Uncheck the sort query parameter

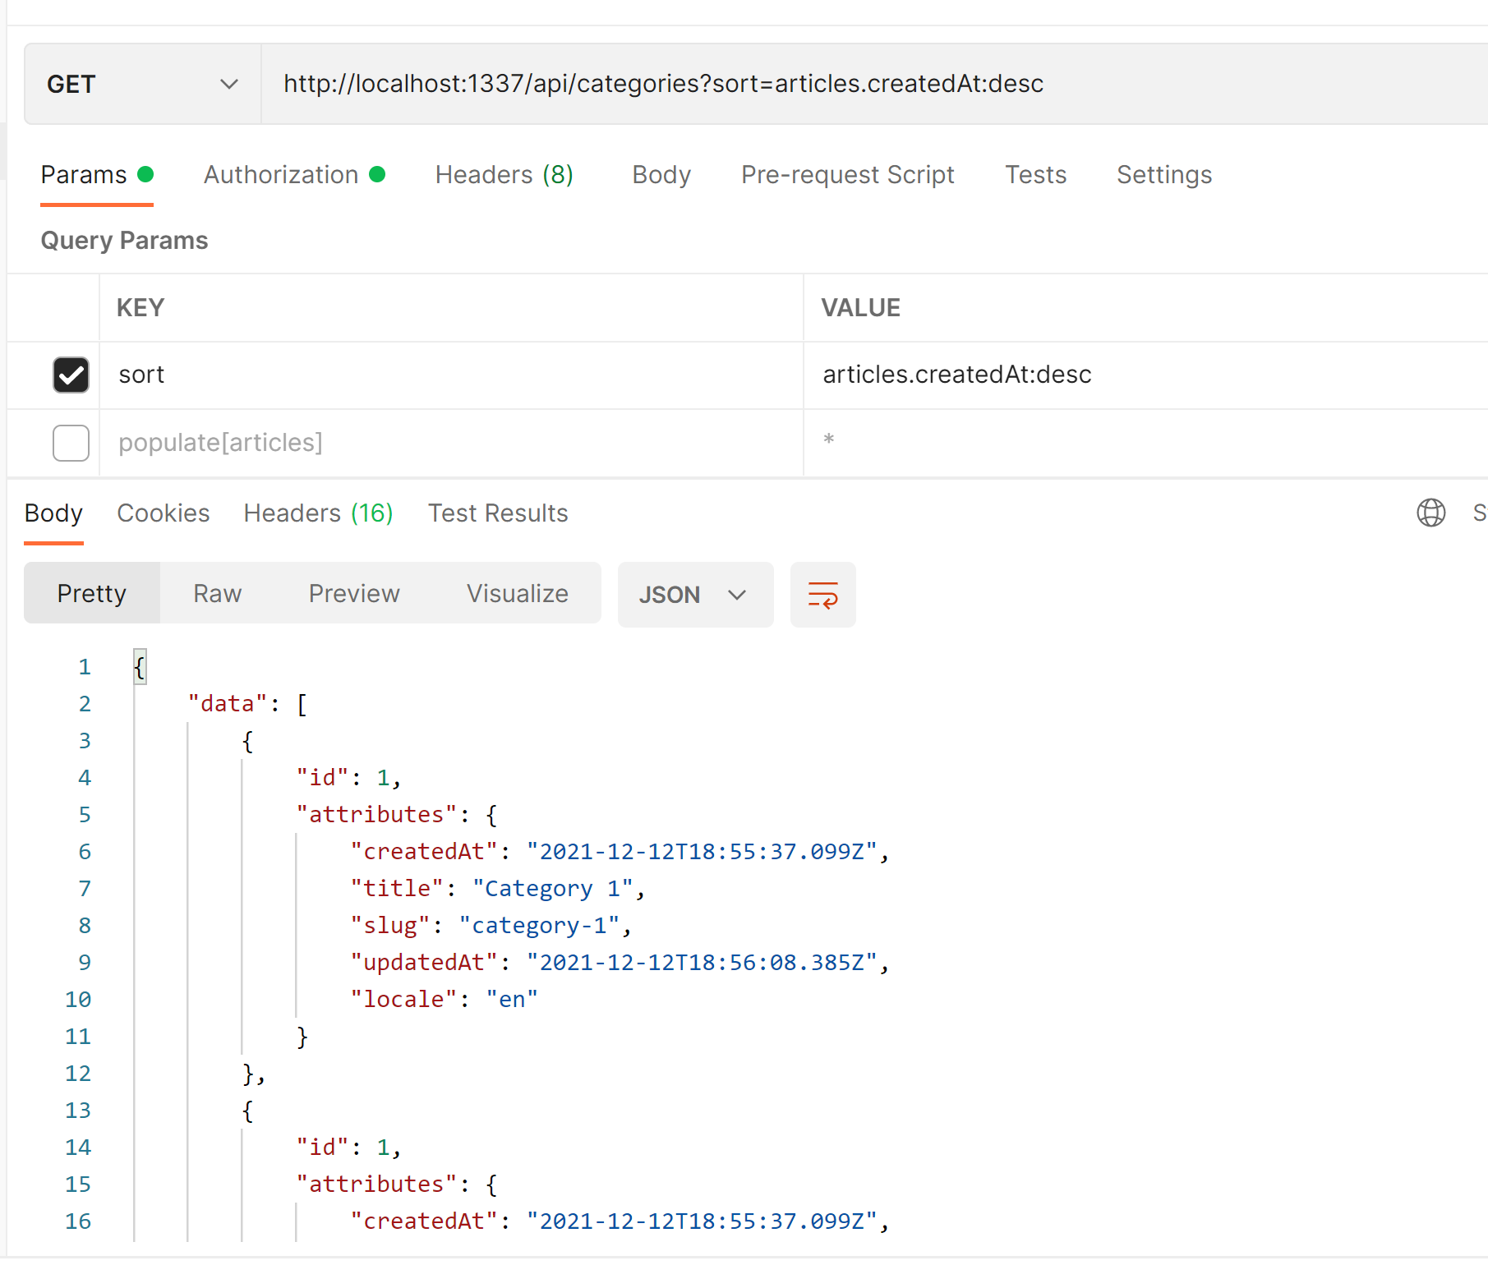click(71, 375)
